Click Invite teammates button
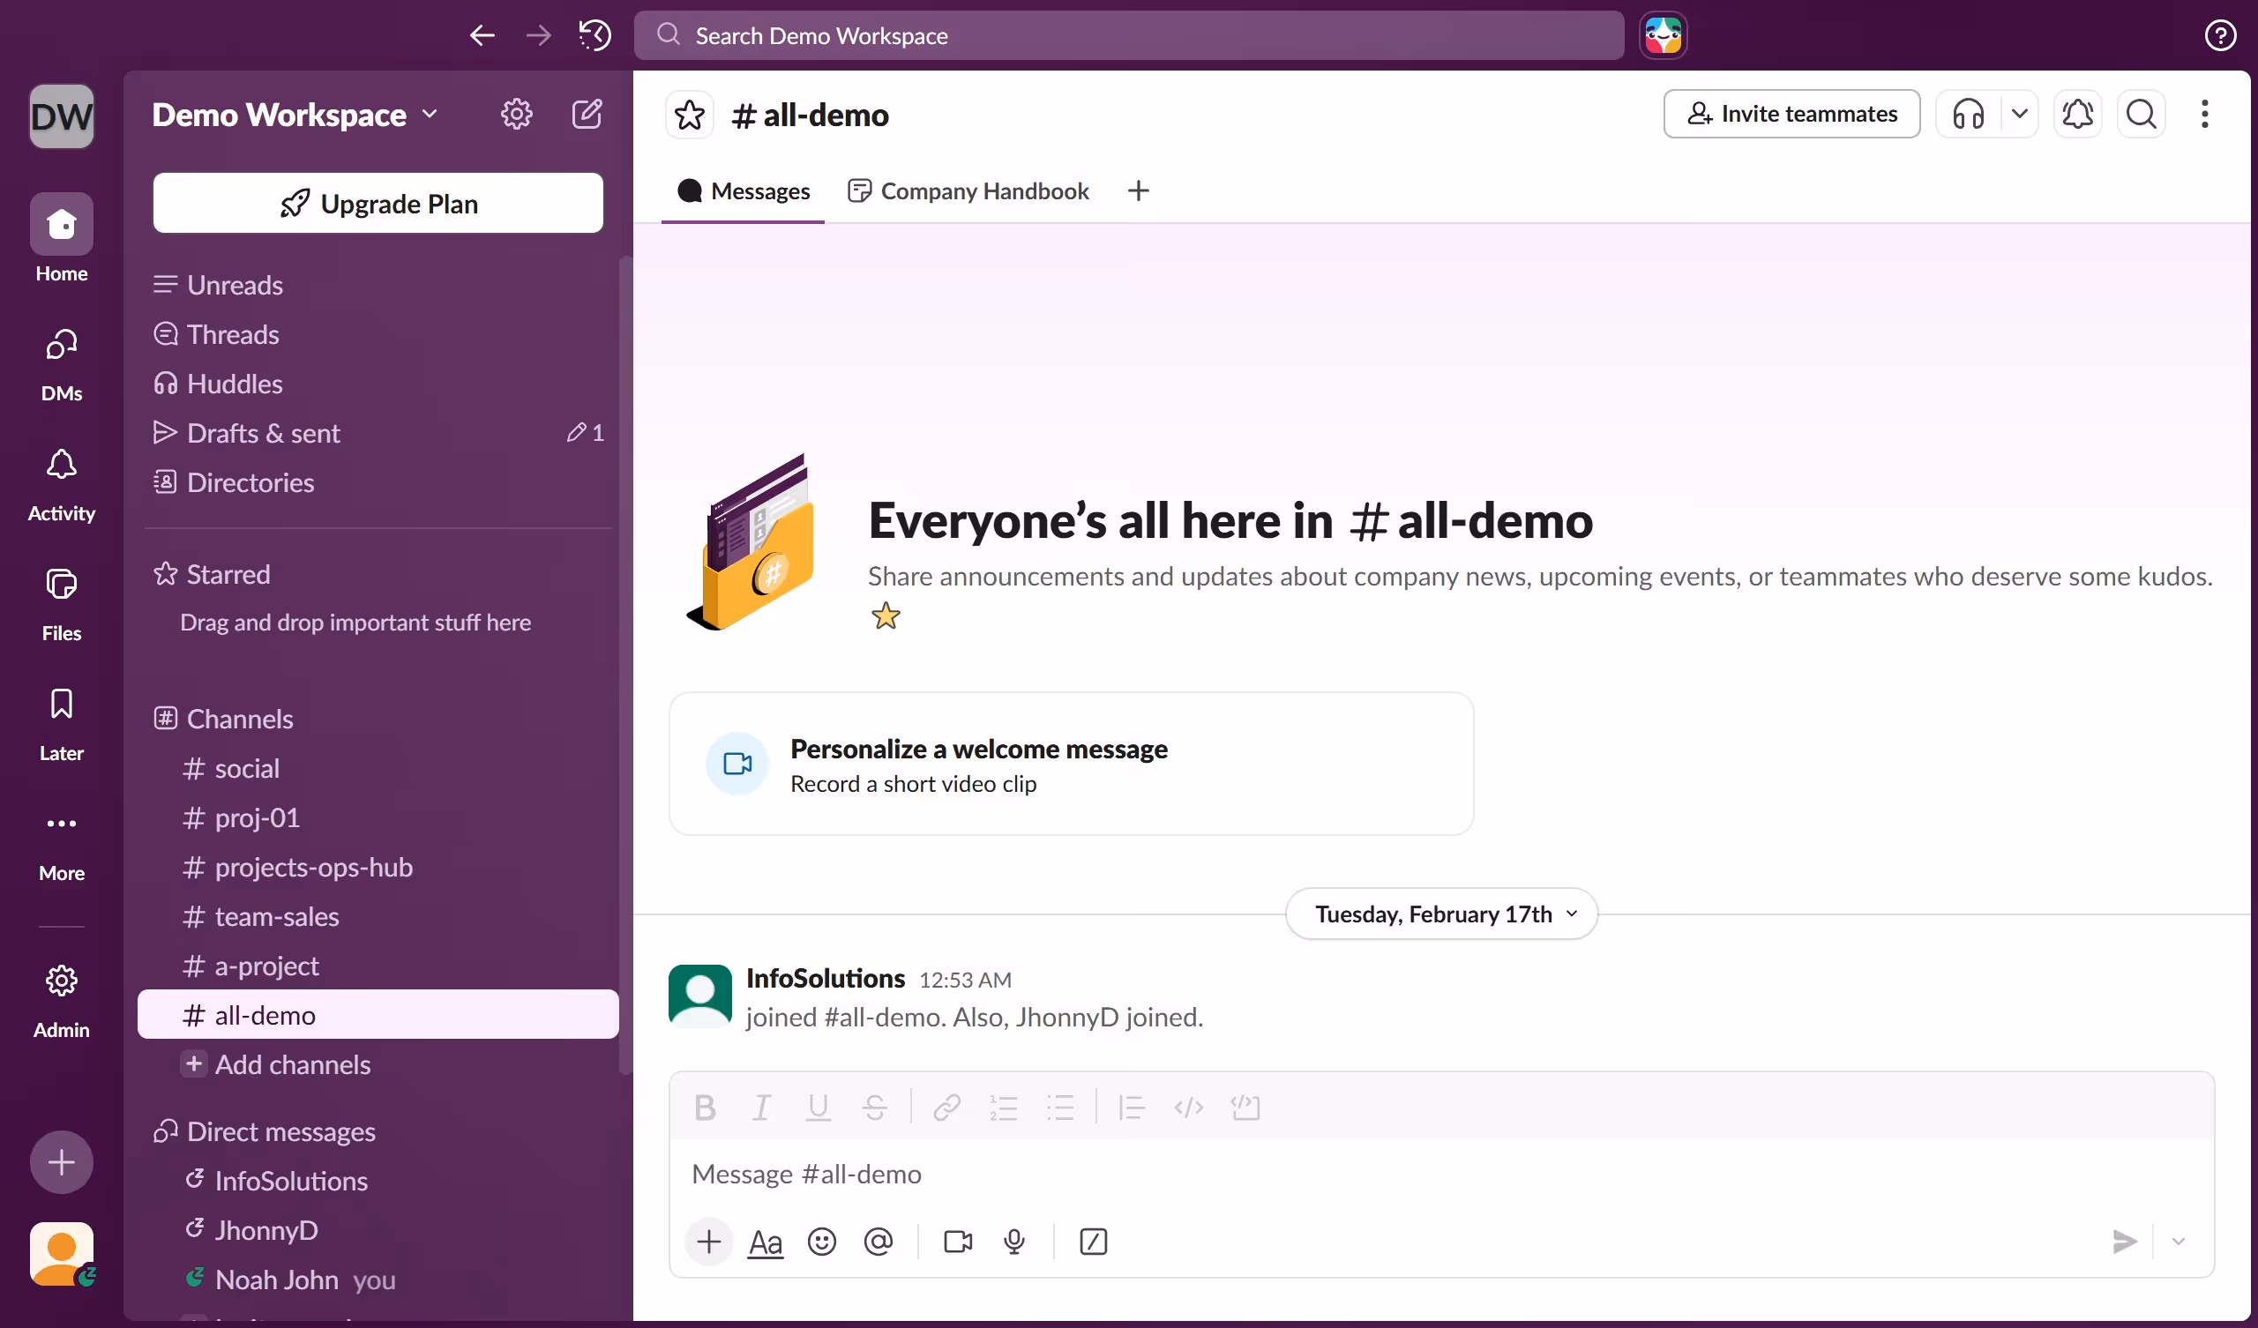The image size is (2258, 1328). (1791, 114)
